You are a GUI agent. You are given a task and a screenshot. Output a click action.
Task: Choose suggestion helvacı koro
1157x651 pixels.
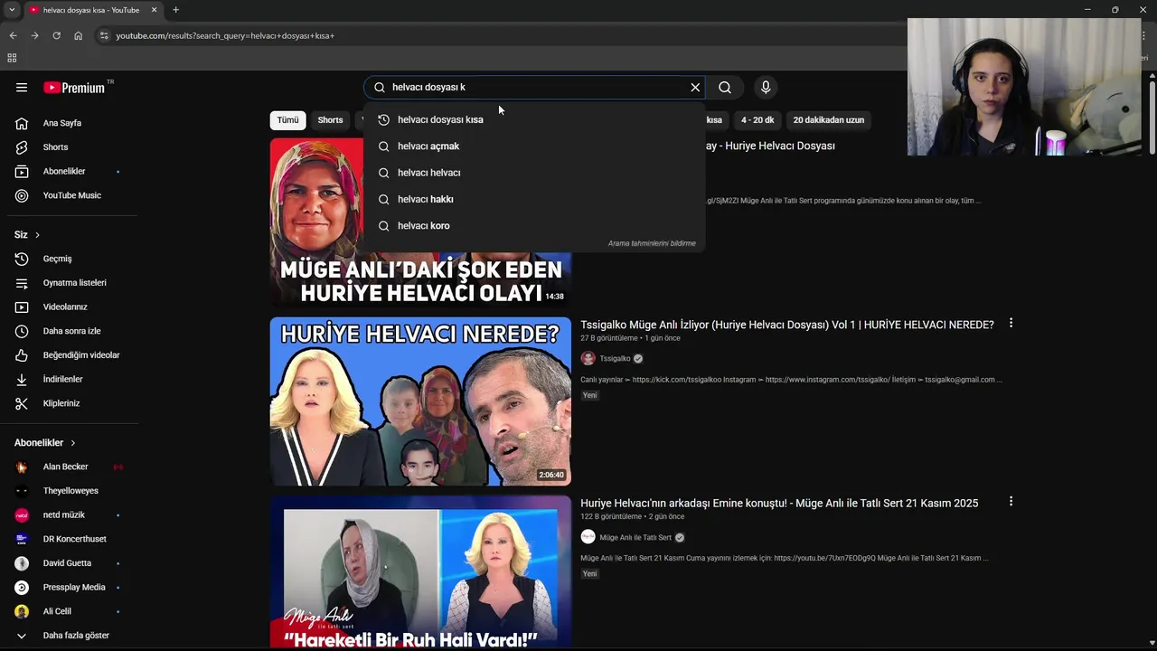tap(533, 226)
